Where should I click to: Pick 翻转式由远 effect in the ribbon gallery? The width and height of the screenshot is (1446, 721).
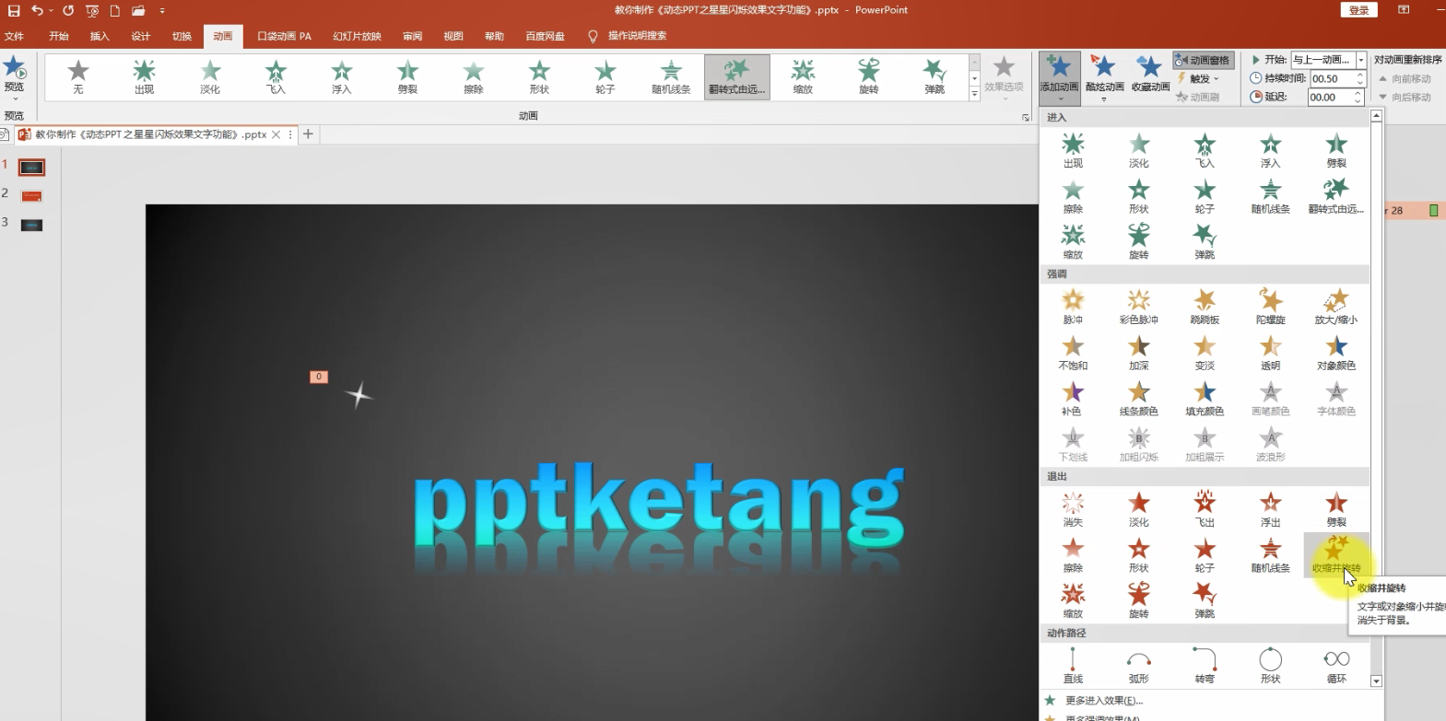pos(736,76)
